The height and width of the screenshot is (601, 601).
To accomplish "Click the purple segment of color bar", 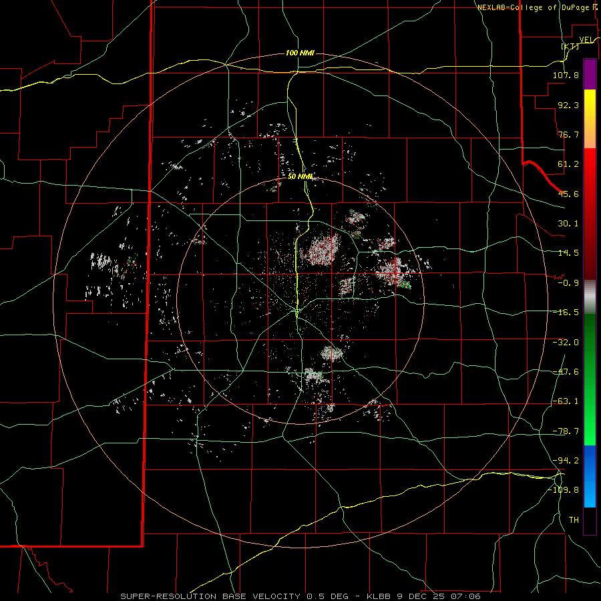I will tap(590, 74).
